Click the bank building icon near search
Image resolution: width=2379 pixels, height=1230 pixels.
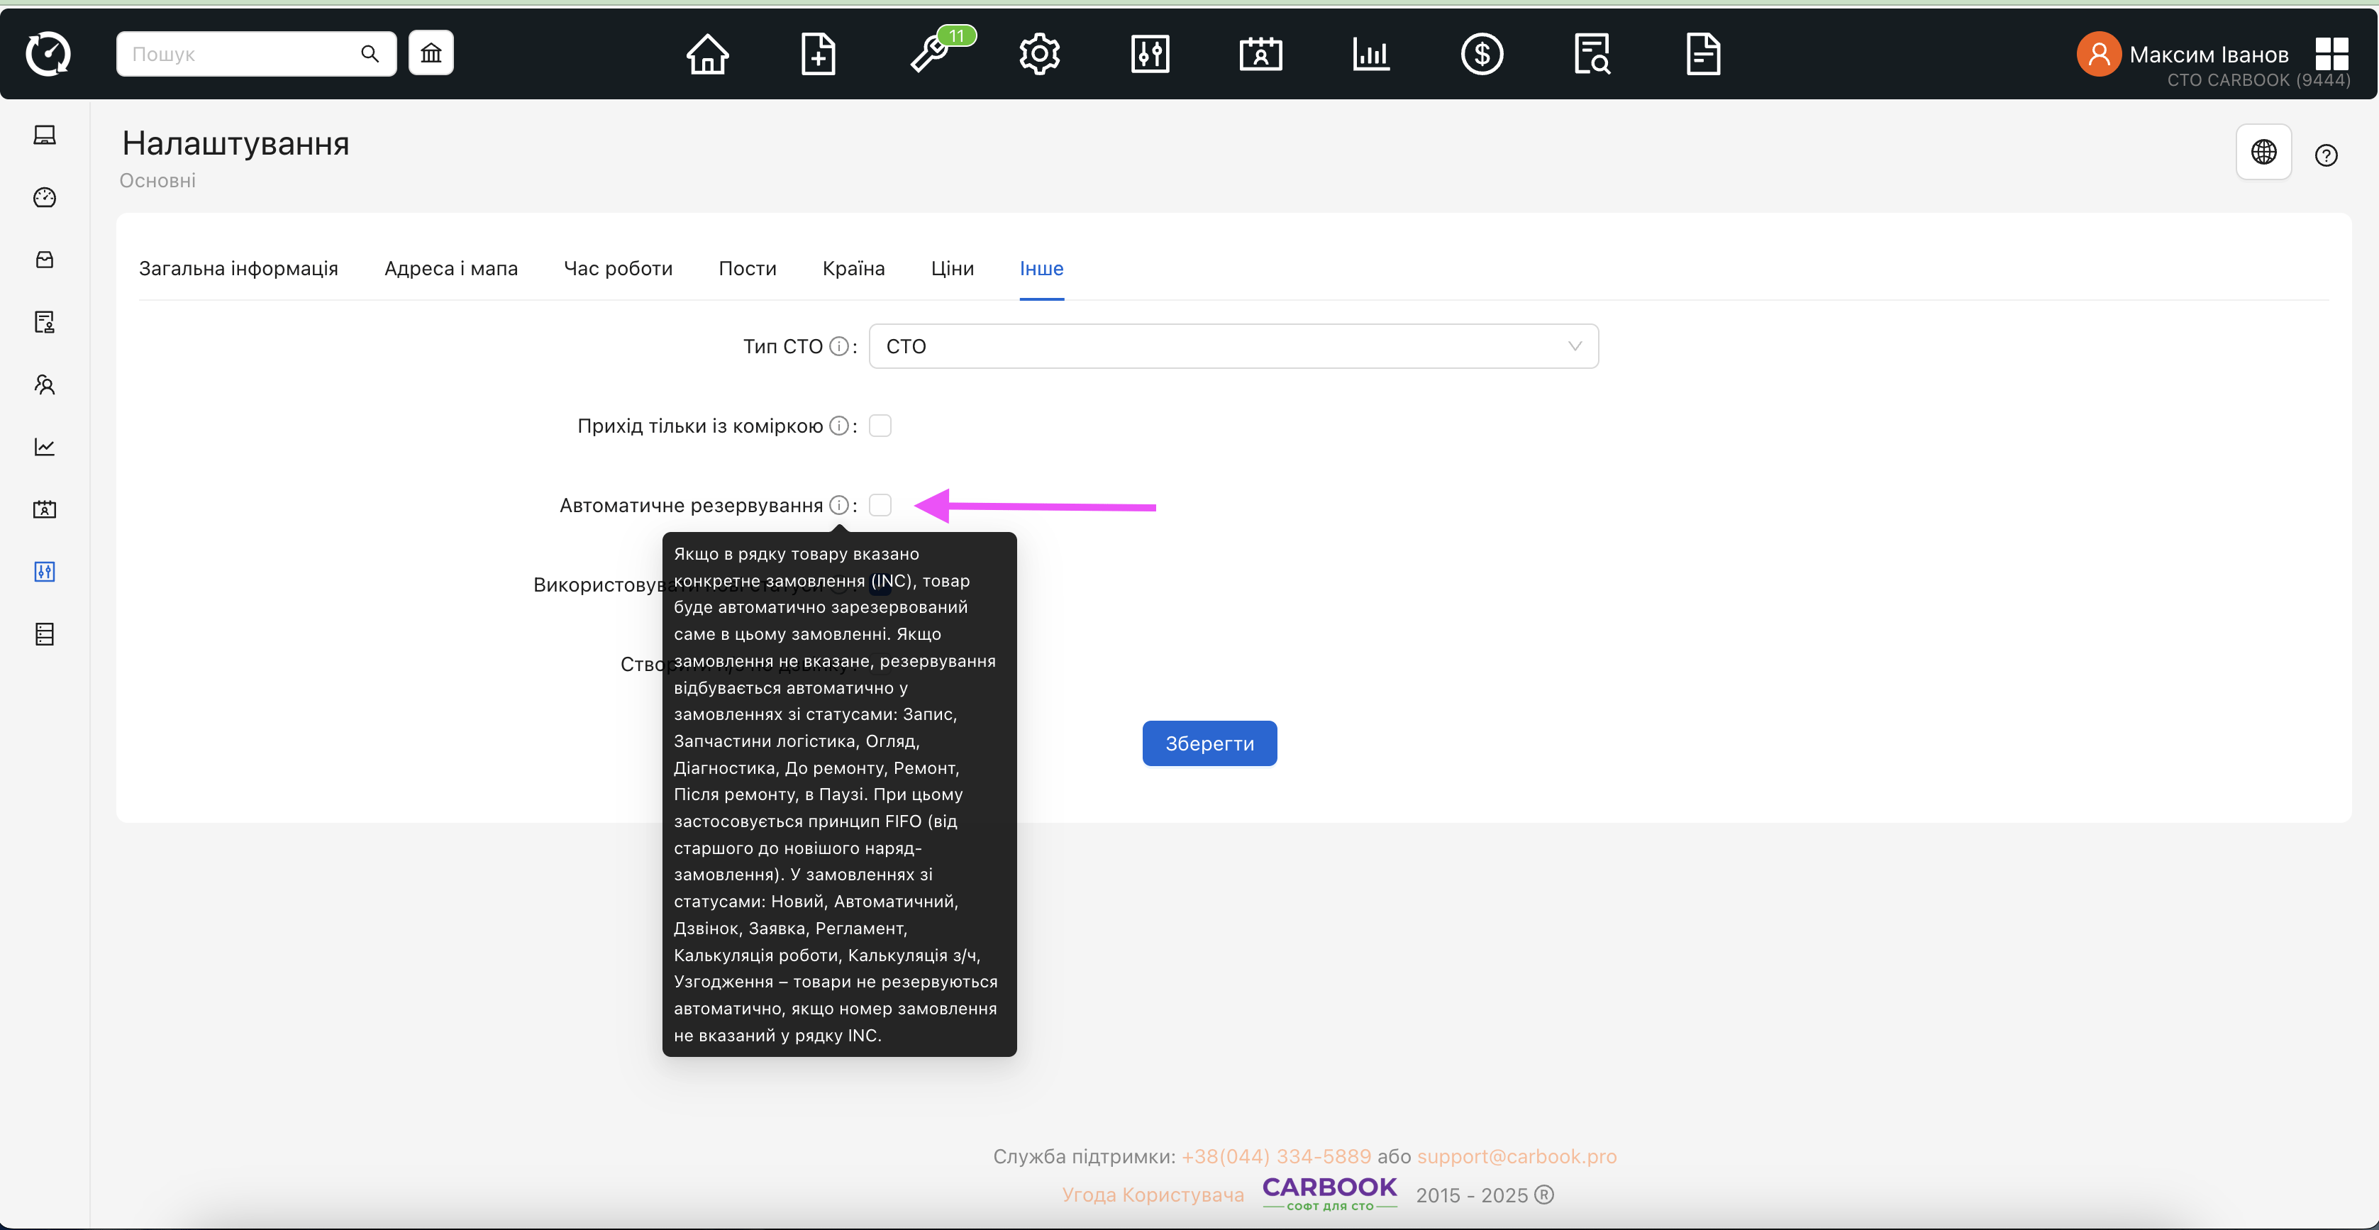click(x=431, y=54)
